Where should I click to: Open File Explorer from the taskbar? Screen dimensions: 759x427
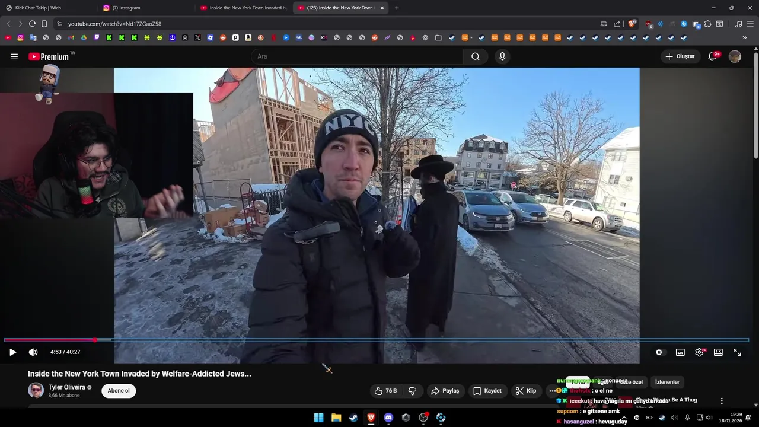tap(336, 418)
